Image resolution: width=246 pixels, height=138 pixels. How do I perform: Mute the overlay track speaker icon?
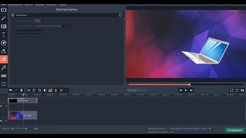pyautogui.click(x=6, y=106)
